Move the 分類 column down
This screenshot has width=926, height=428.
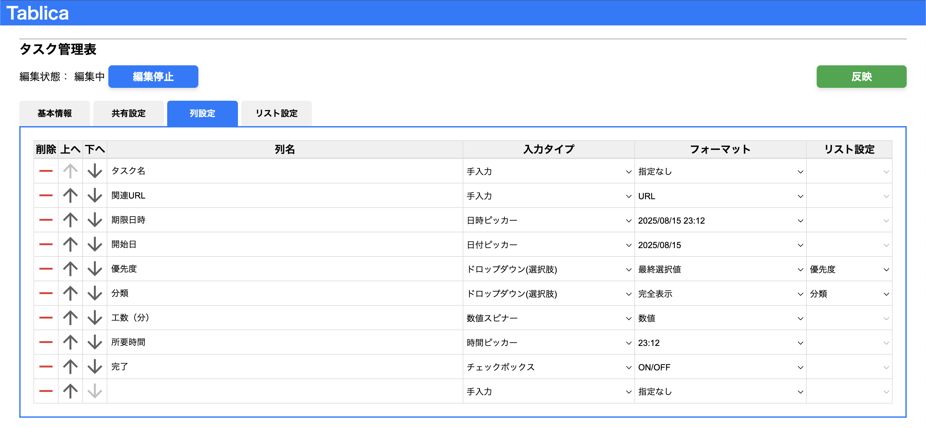click(x=95, y=293)
